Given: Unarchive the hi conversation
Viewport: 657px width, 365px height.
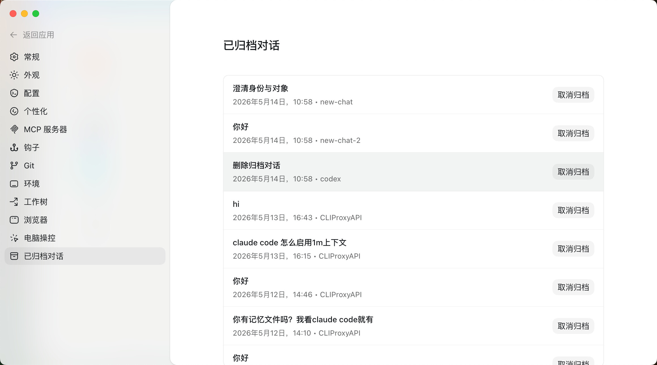Looking at the screenshot, I should click(x=573, y=210).
